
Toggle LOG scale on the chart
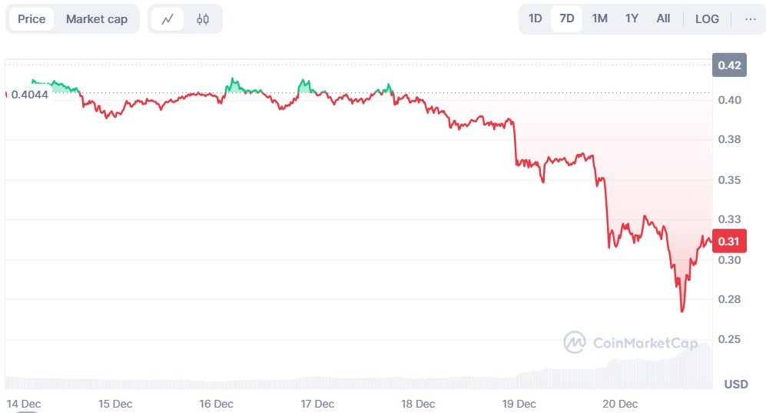[707, 18]
